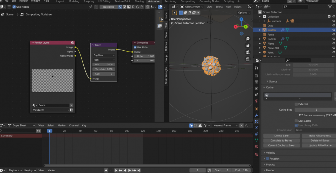Click the Delete Bake button
The width and height of the screenshot is (336, 173).
point(281,136)
